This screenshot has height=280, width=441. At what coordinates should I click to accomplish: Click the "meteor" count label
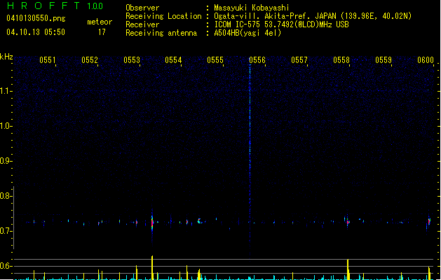pos(100,22)
